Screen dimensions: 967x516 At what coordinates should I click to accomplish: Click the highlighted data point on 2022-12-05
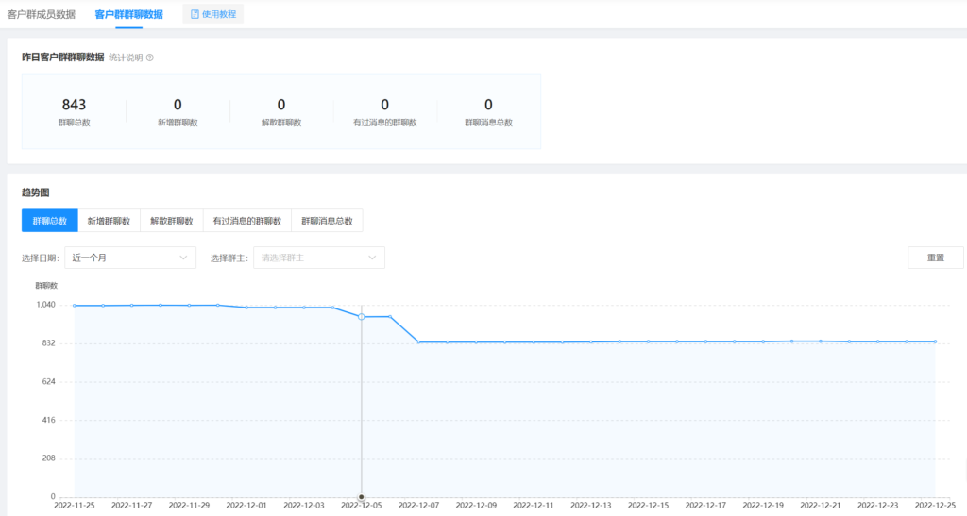pos(361,317)
